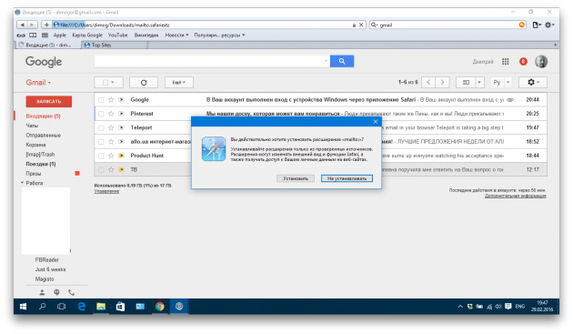Close the extension install dialog
The height and width of the screenshot is (334, 573).
[x=376, y=121]
